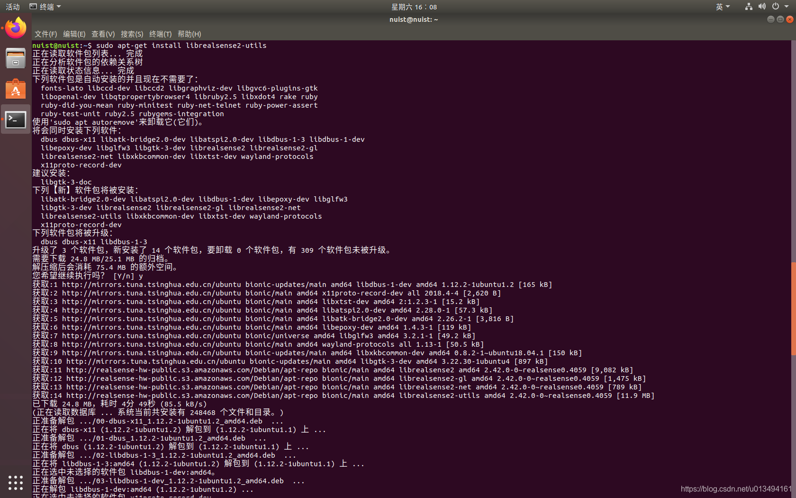Show all applications grid

pyautogui.click(x=16, y=483)
